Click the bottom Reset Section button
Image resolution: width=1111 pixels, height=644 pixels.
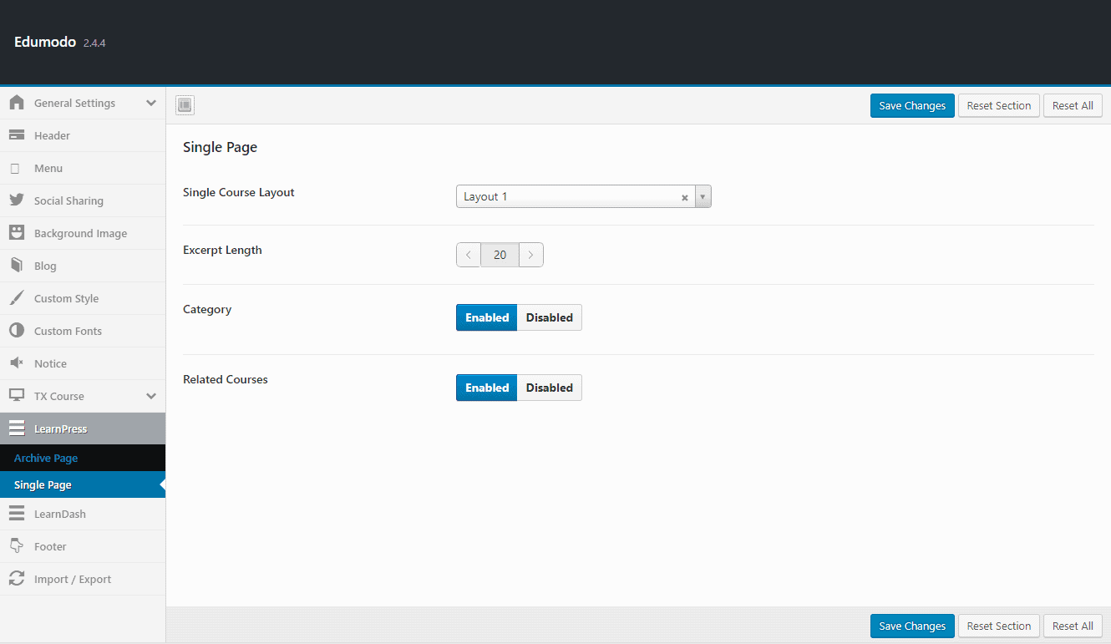[999, 626]
